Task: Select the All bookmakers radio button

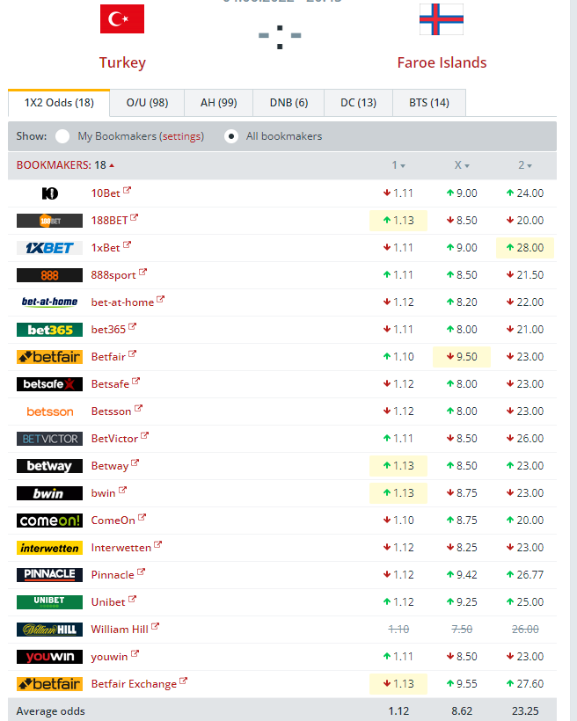Action: [231, 136]
